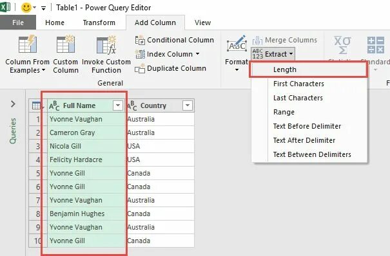390x256 pixels.
Task: Click the Custom Column icon
Action: 66,44
